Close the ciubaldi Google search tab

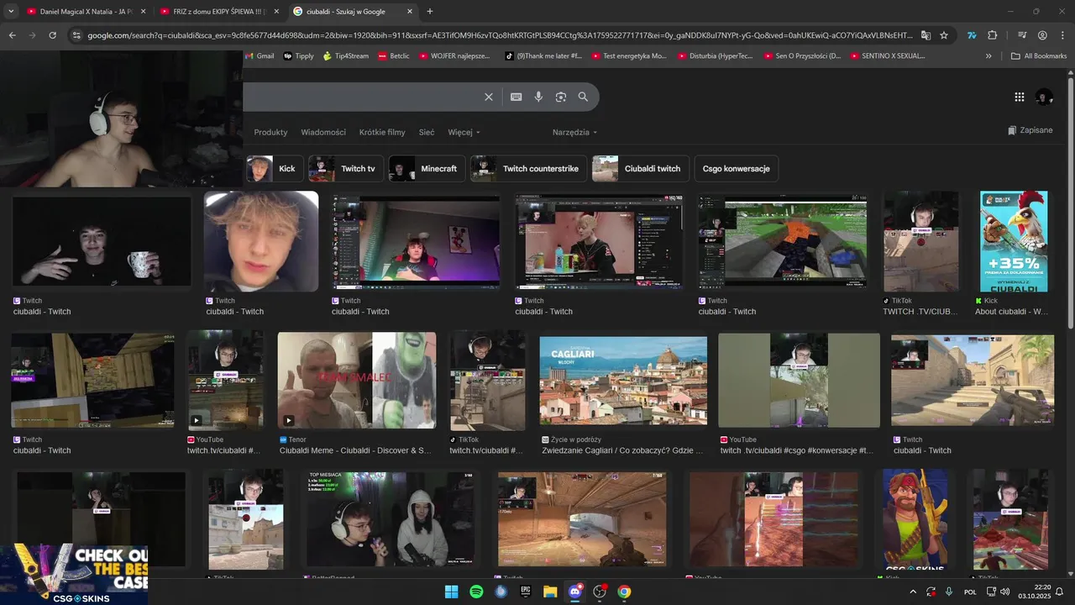click(x=410, y=12)
